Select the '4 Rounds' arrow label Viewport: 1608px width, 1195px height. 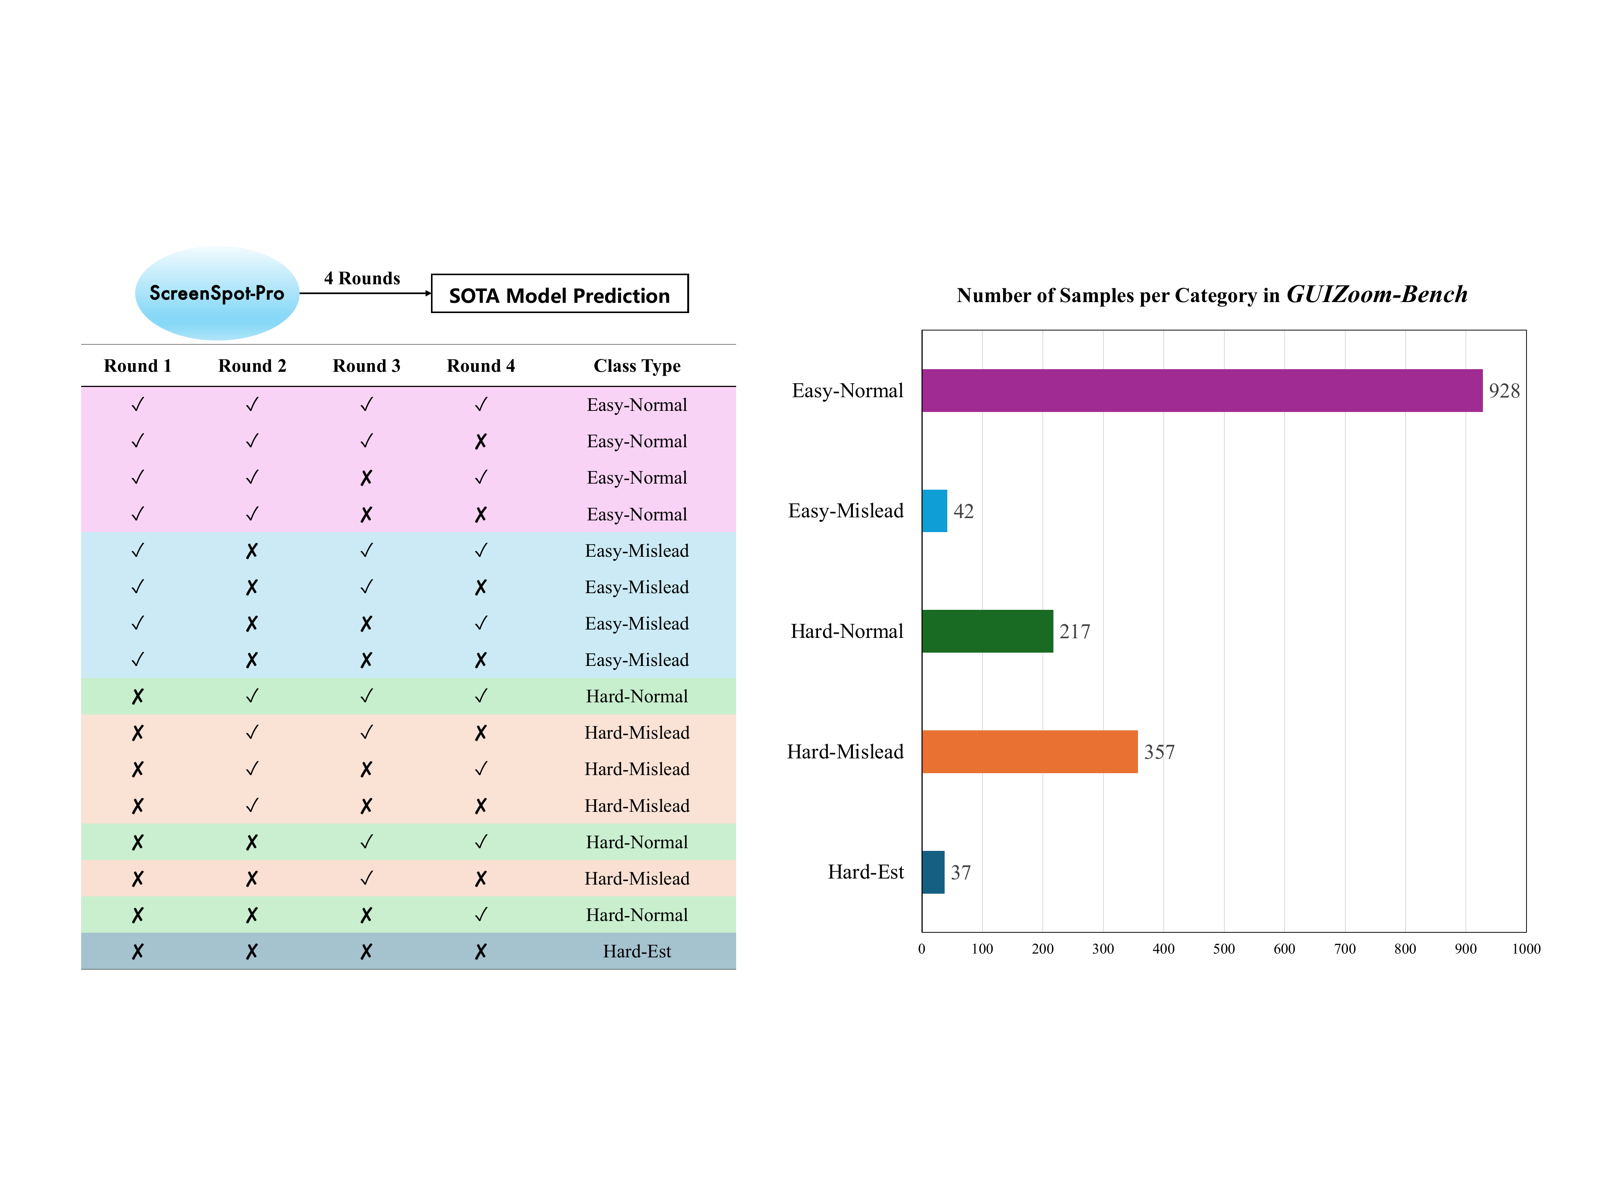[362, 279]
